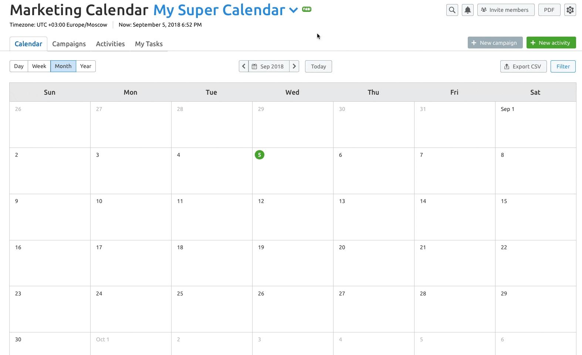Click the green new badge icon
The width and height of the screenshot is (582, 355).
307,9
